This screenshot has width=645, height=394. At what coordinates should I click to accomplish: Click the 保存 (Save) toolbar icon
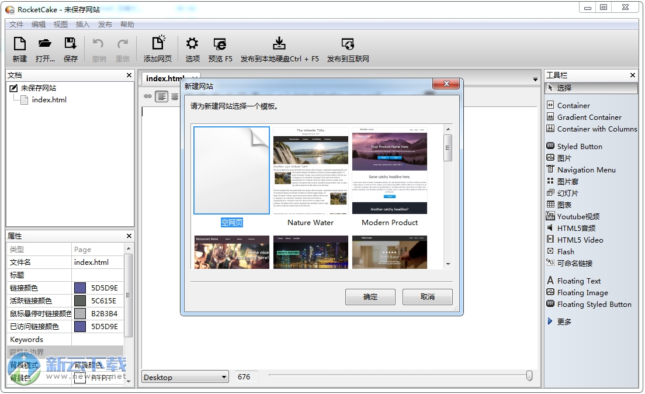click(71, 44)
